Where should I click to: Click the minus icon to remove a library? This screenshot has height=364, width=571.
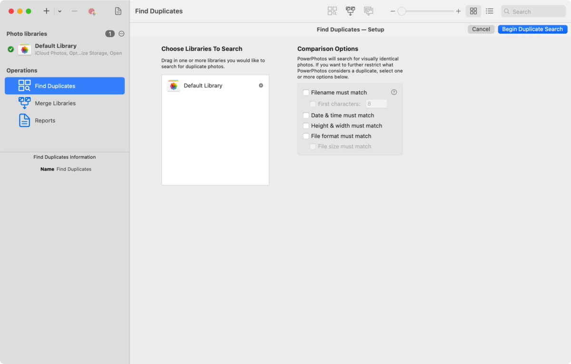tap(74, 11)
